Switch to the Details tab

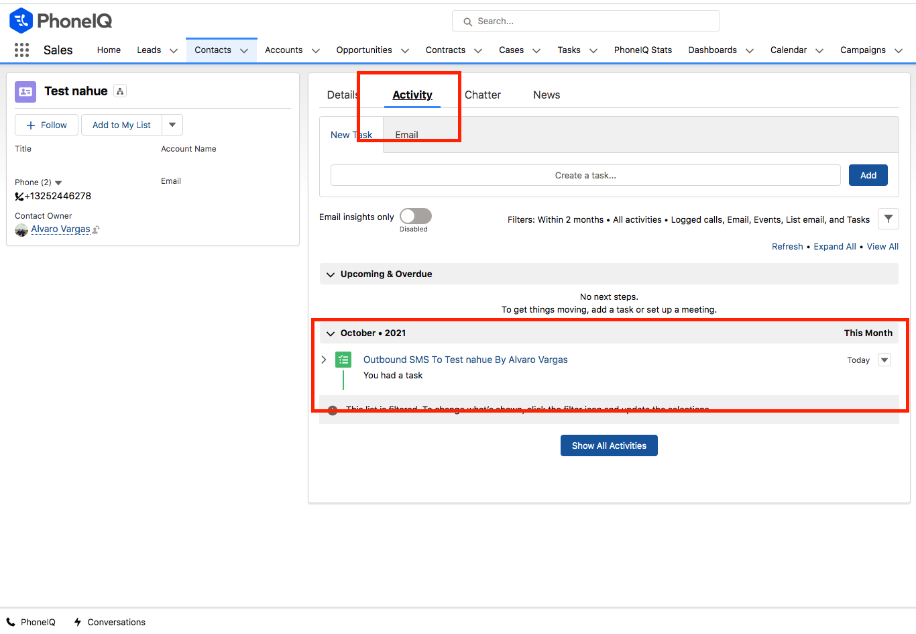click(x=343, y=95)
